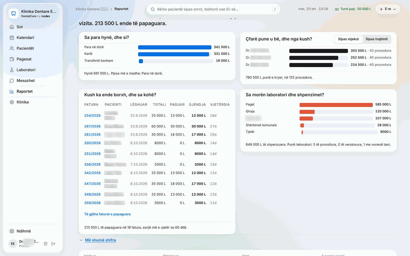This screenshot has height=256, width=410.
Task: Open invoice 359/2026
Action: point(93,203)
